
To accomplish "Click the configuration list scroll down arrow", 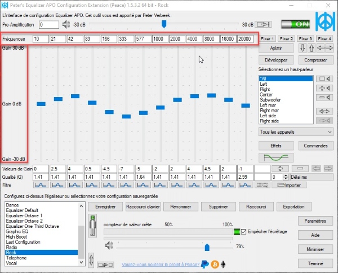I will [x=82, y=262].
